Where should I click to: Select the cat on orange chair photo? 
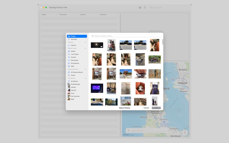pos(140,88)
